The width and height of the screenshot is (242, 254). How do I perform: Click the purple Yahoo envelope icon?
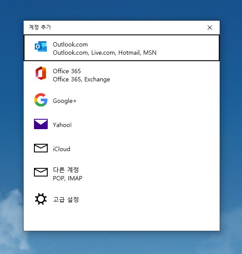(41, 124)
